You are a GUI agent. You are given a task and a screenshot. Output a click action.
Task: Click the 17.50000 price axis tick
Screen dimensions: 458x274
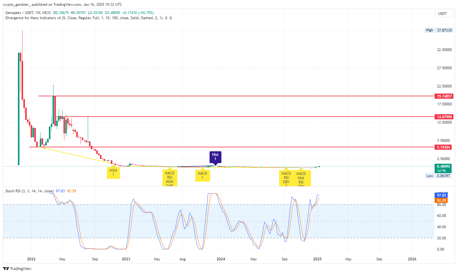[444, 104]
